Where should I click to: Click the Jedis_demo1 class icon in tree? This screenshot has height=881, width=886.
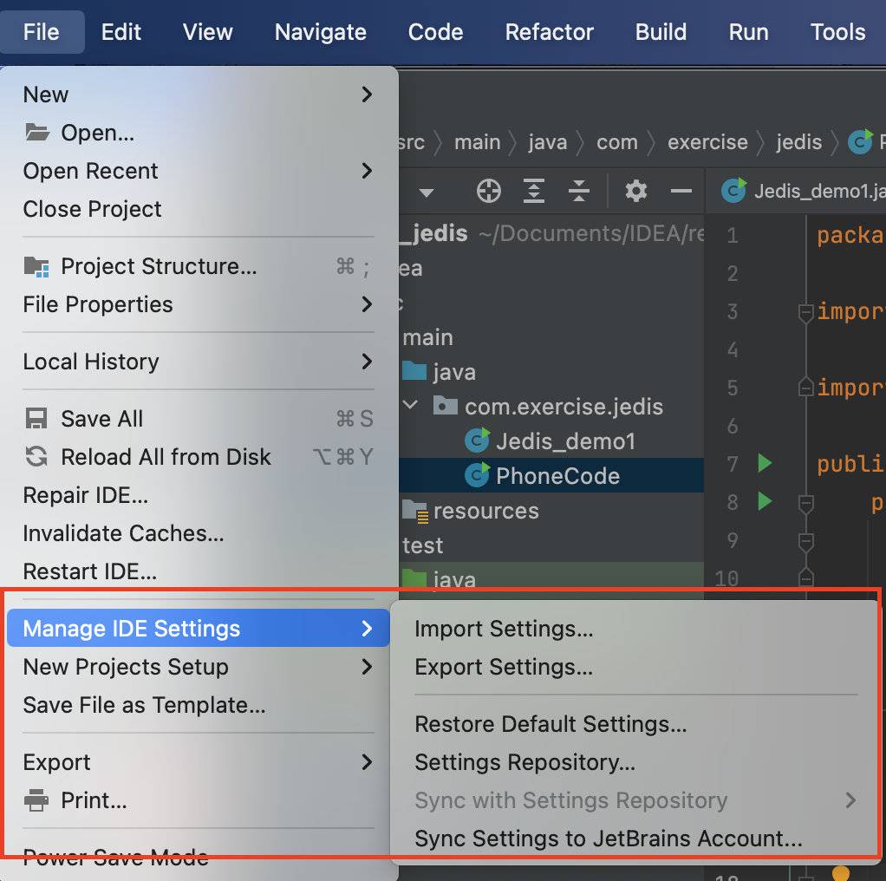point(477,440)
